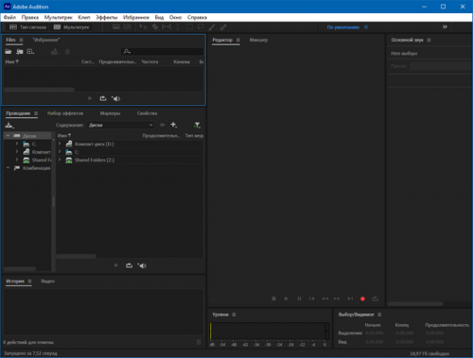Open the Правка menu
This screenshot has height=358, width=473.
[30, 17]
